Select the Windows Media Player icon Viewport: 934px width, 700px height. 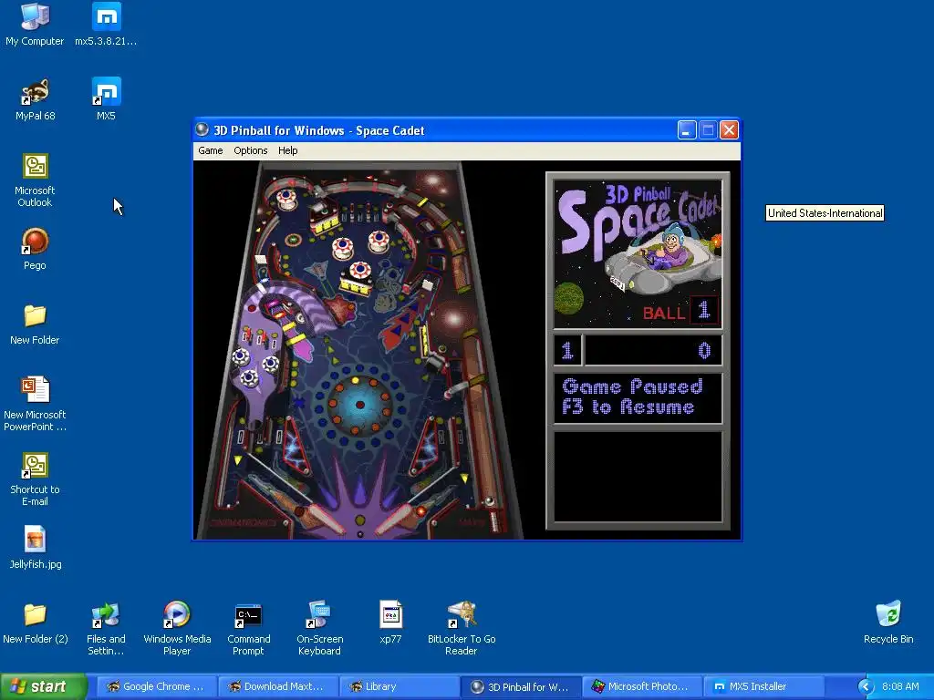[x=177, y=629]
